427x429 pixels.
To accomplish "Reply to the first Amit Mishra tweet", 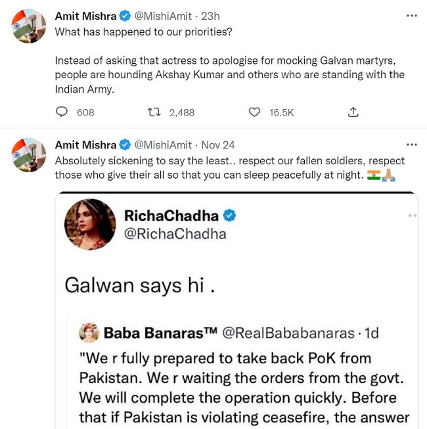I will (62, 112).
